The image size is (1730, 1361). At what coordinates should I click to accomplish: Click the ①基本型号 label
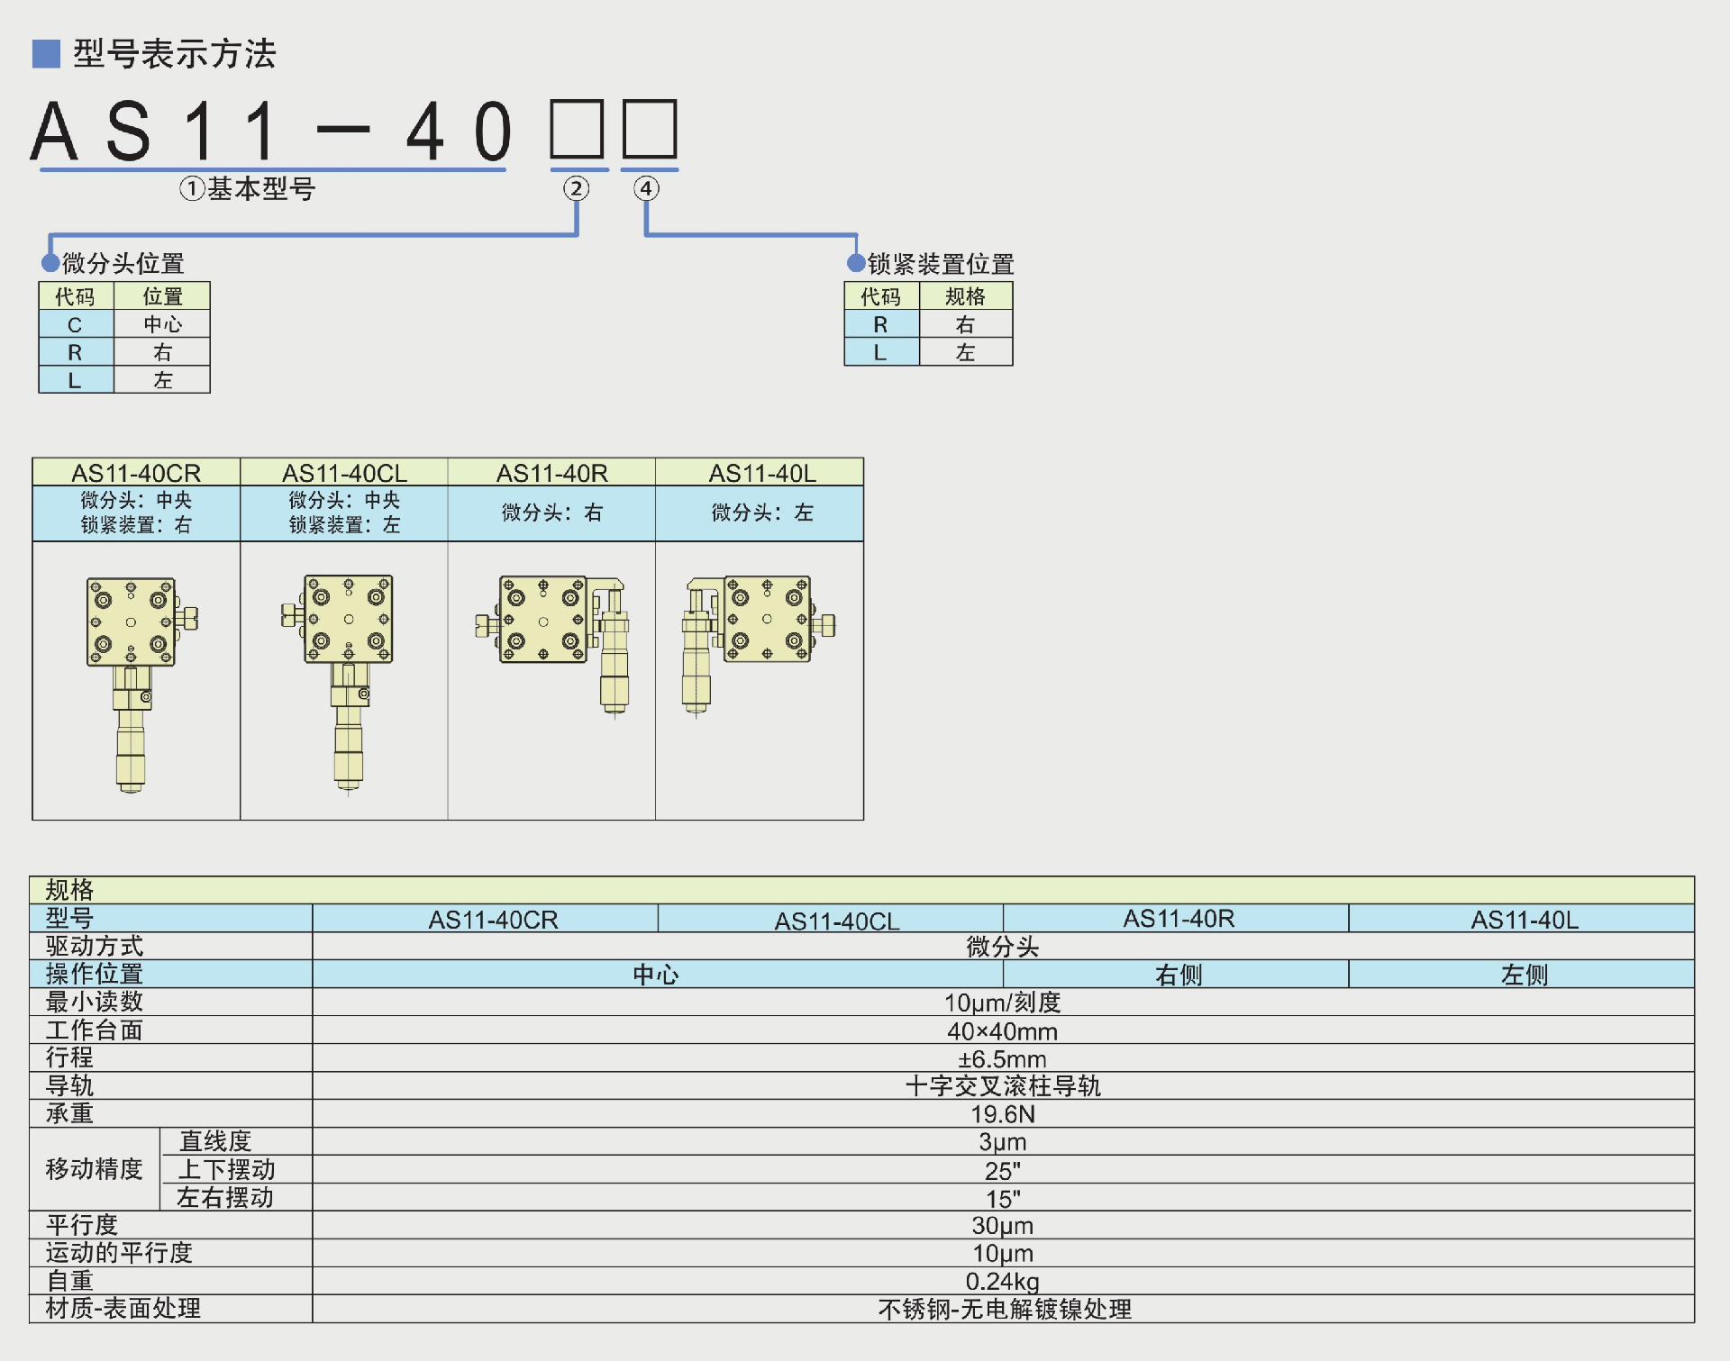pos(248,189)
